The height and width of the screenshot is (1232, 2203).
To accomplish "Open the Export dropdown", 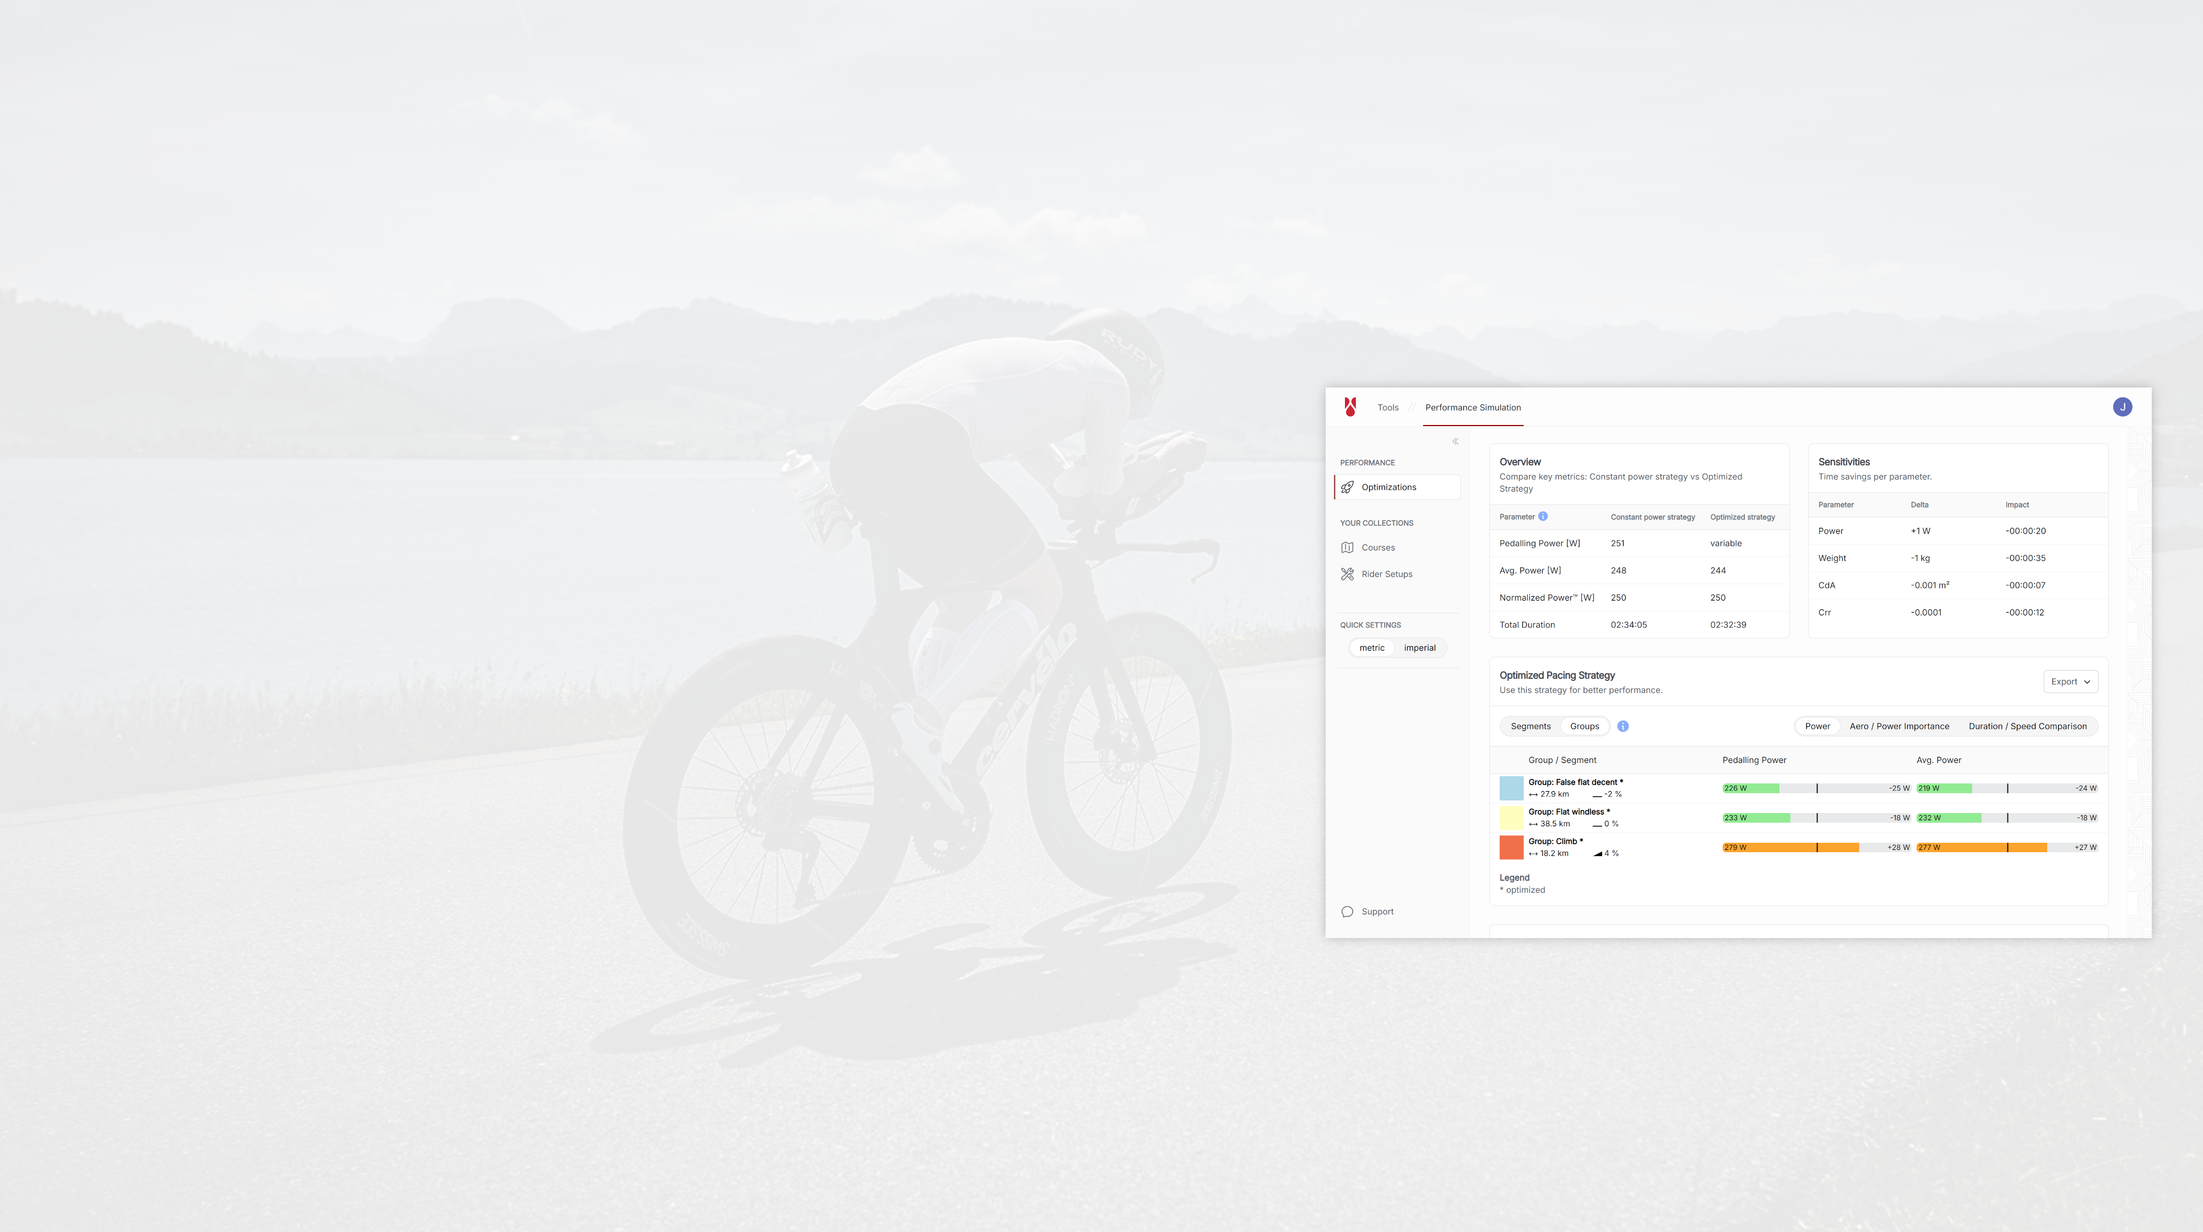I will (2070, 682).
